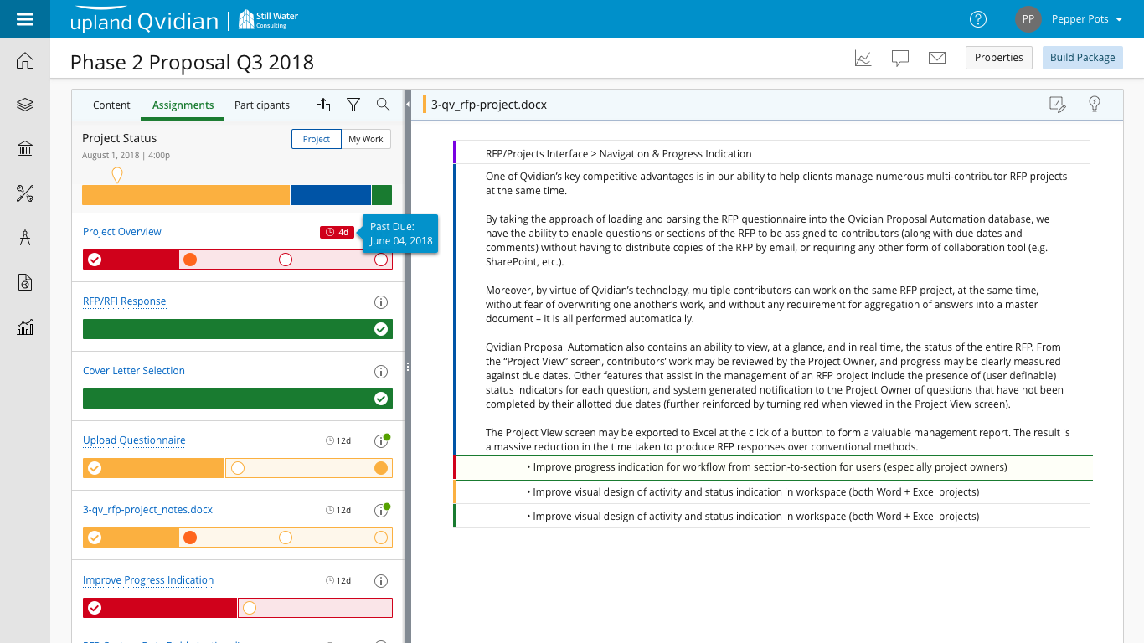Open the hamburger main menu

[x=25, y=18]
